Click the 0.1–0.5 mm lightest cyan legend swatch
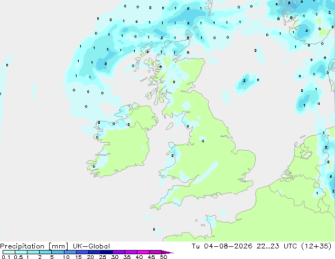Screen dimensions: 335x259 pos(9,252)
